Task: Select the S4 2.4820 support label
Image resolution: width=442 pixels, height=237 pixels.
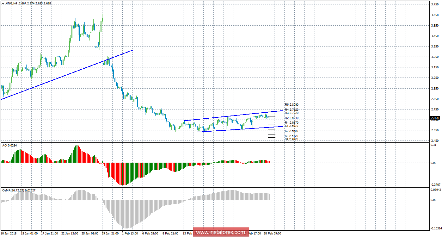Action: pos(291,139)
